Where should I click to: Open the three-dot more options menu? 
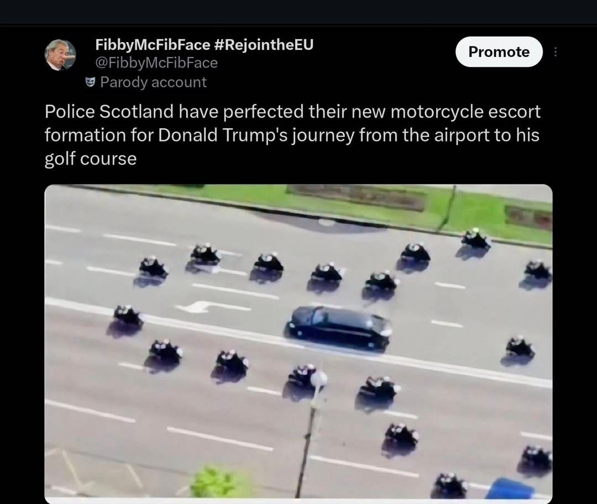(556, 52)
